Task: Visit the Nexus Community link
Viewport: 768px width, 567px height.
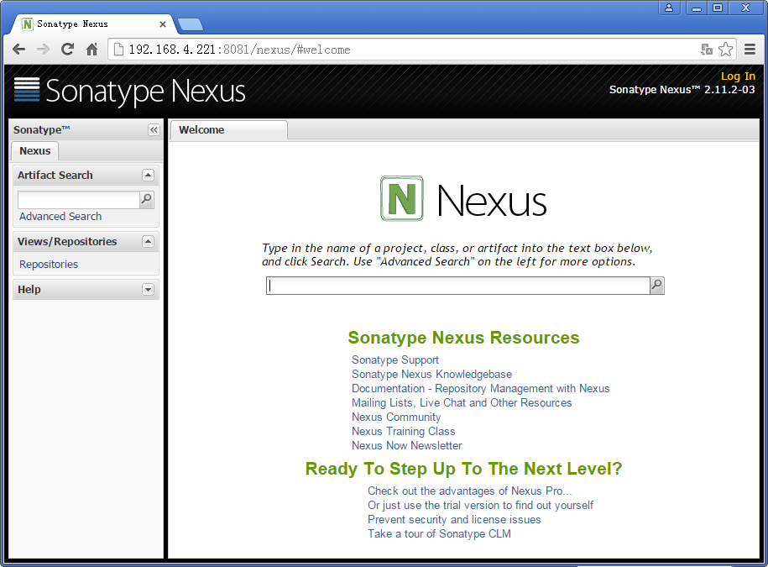Action: pos(396,417)
